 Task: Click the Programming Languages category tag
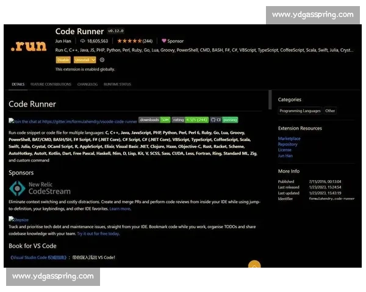pos(300,111)
